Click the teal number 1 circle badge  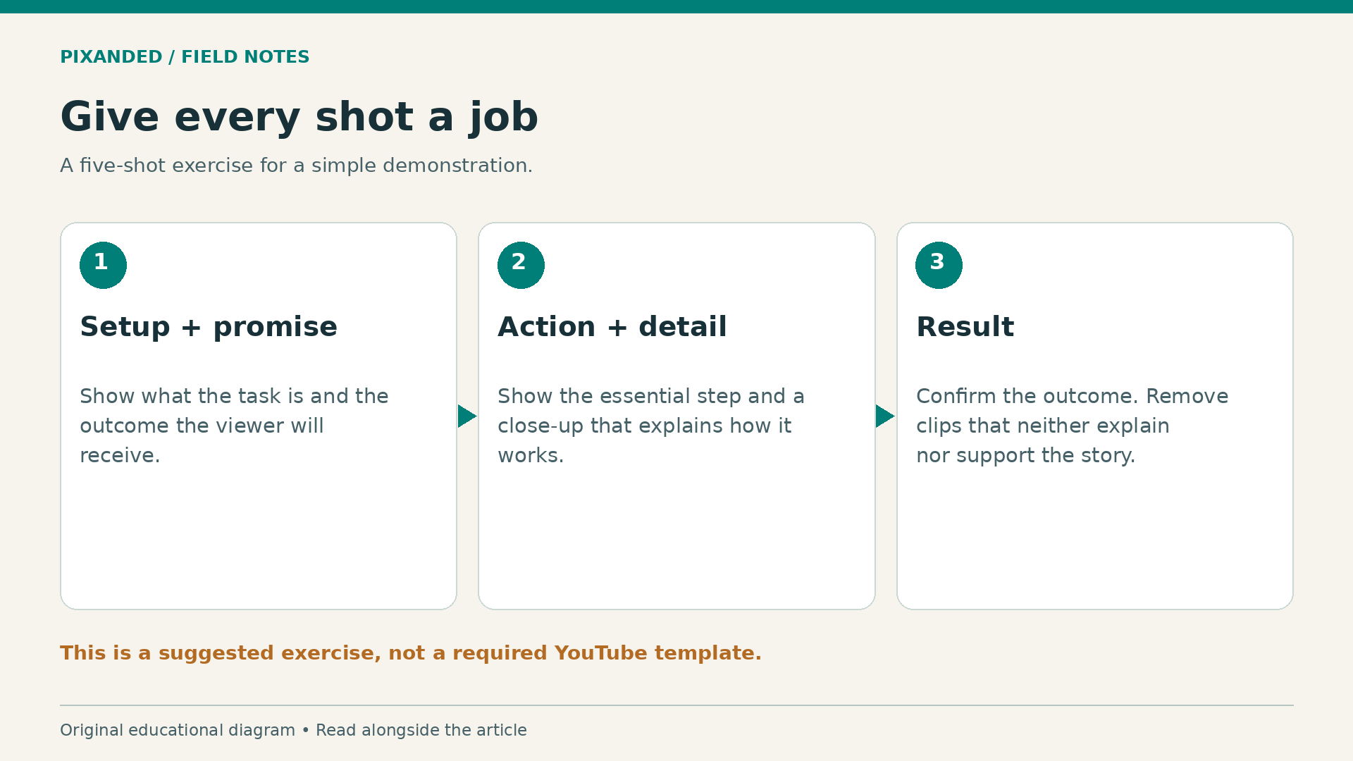point(103,265)
